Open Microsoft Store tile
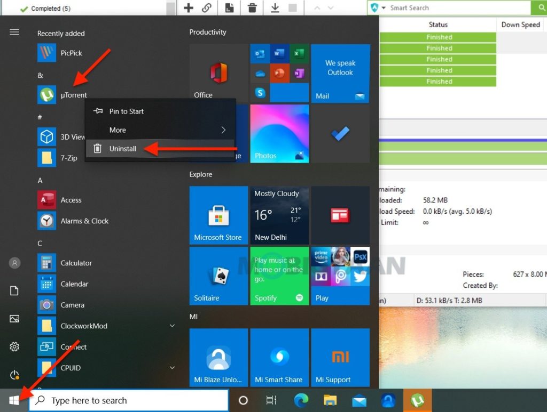 click(218, 215)
